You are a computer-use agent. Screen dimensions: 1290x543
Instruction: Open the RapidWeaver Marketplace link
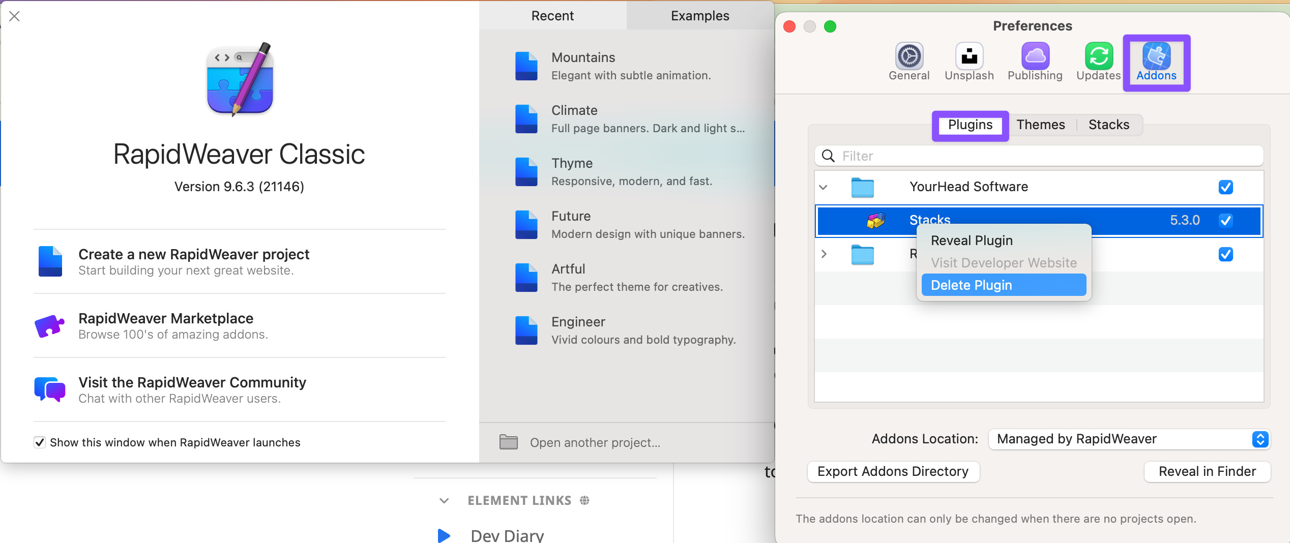tap(240, 326)
